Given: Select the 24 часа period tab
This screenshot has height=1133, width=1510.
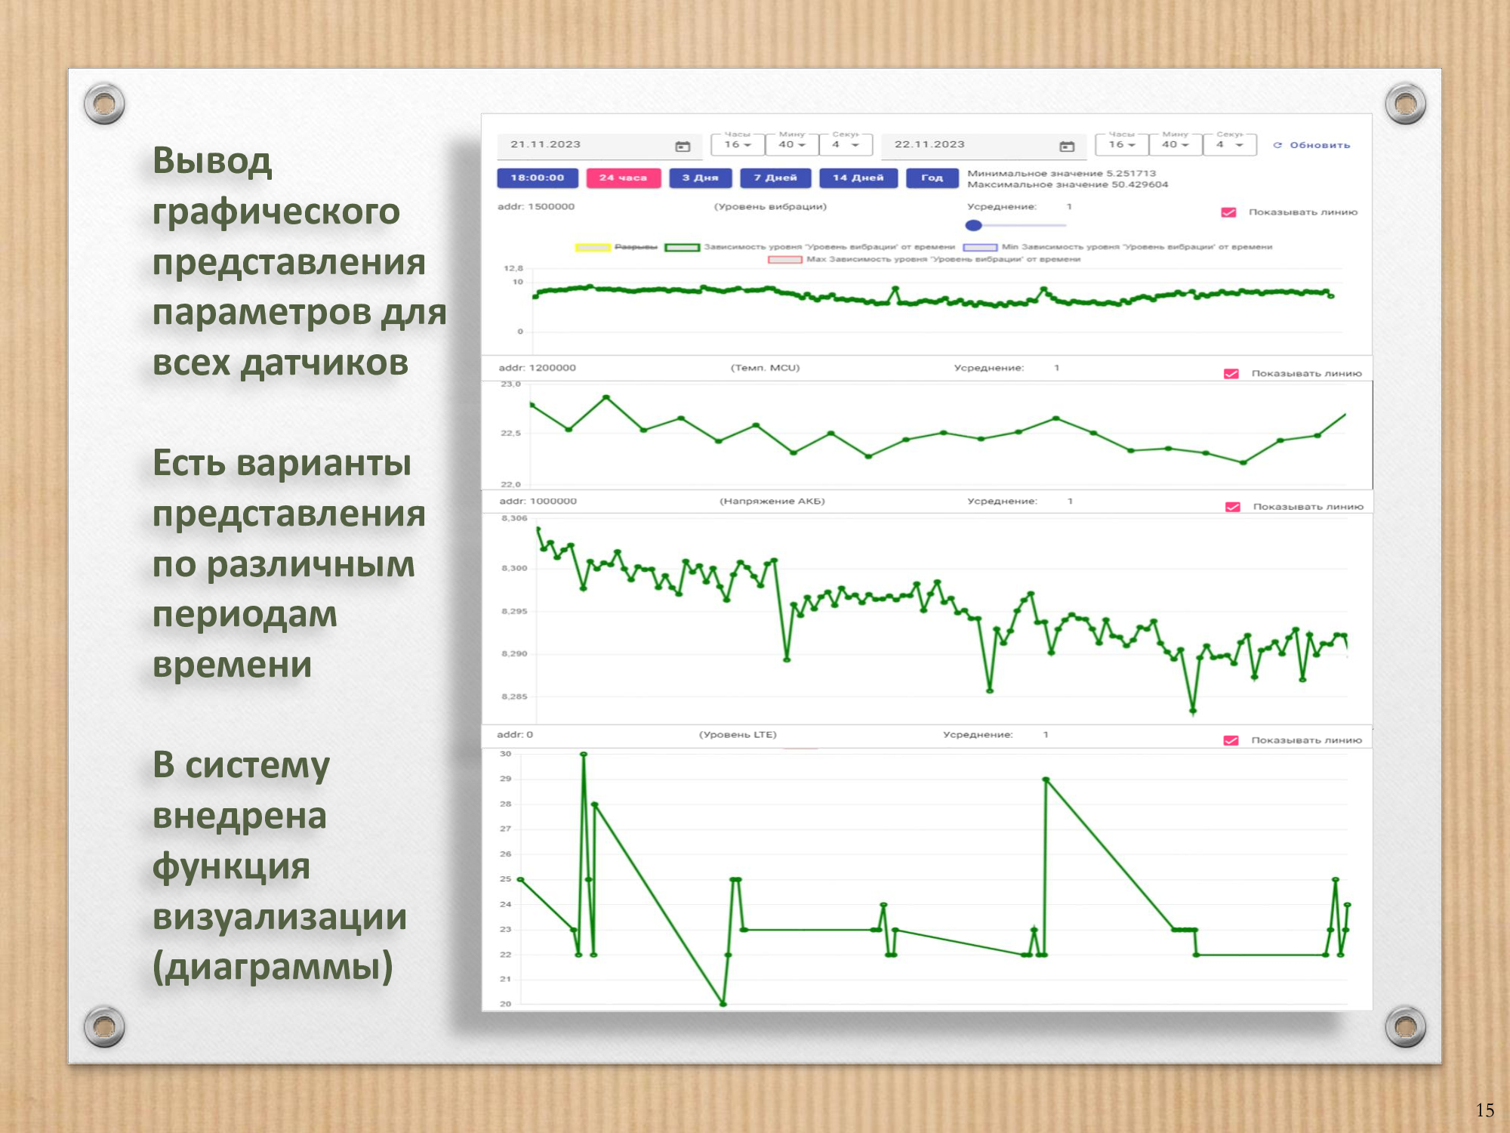Looking at the screenshot, I should (x=623, y=178).
